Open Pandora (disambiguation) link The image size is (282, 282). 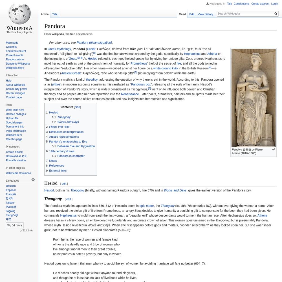click(94, 43)
